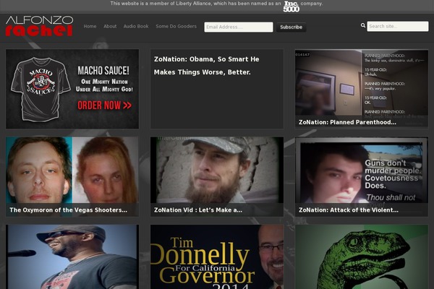Screen dimensions: 434x289
Task: Focus the Email Address input field
Action: click(x=239, y=27)
